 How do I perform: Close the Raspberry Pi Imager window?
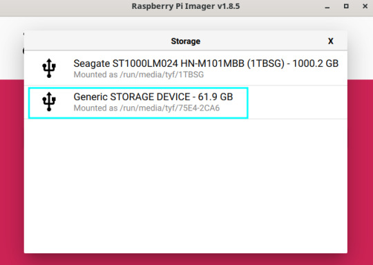[x=365, y=6]
